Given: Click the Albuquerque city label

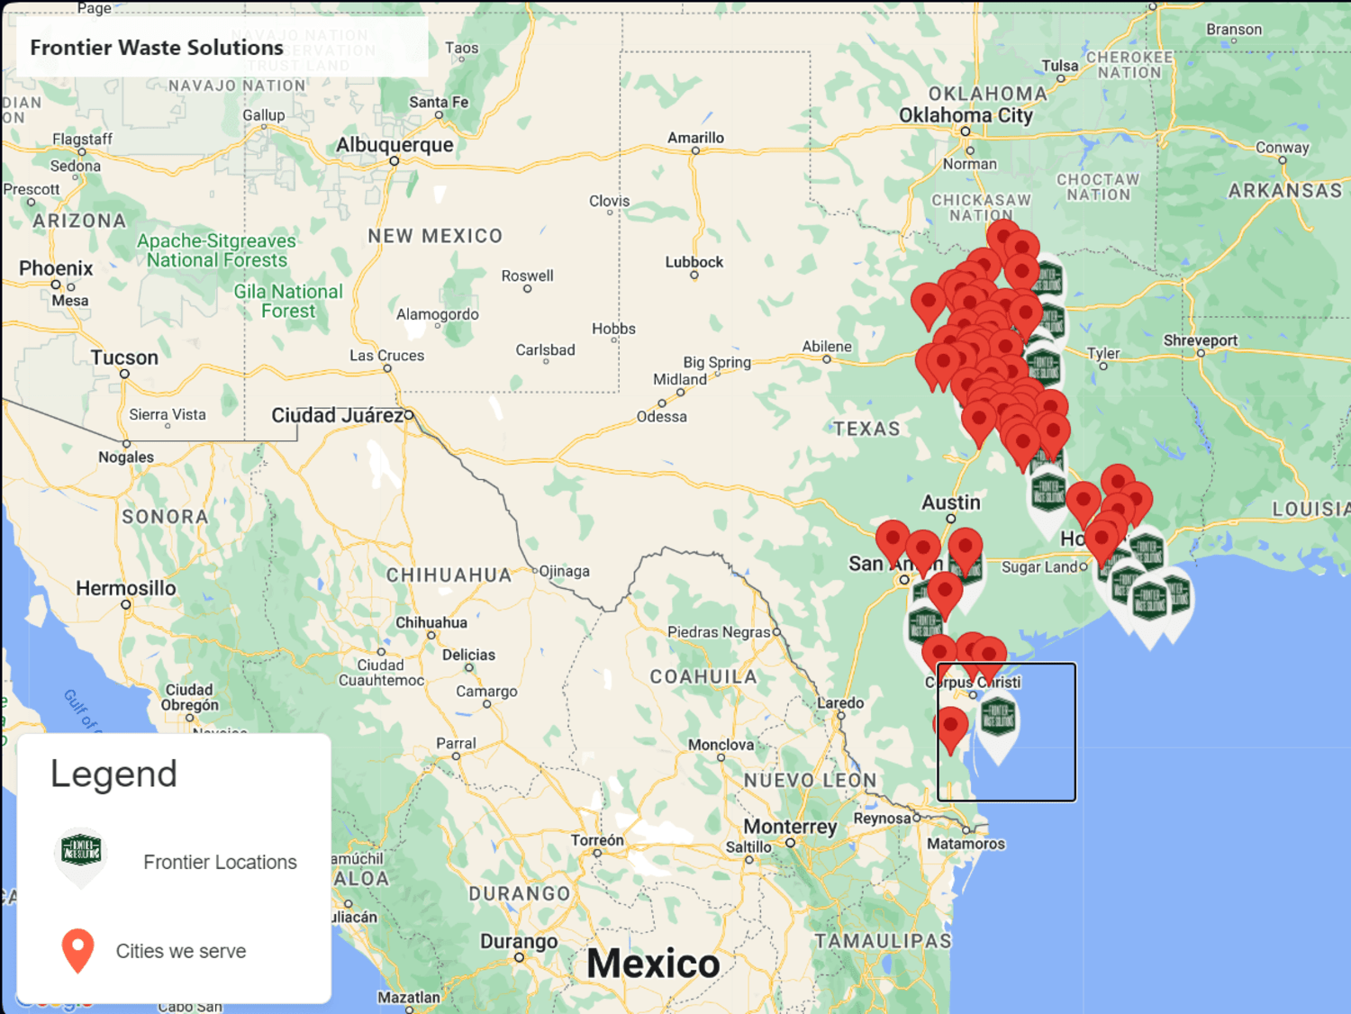Looking at the screenshot, I should click(x=394, y=144).
